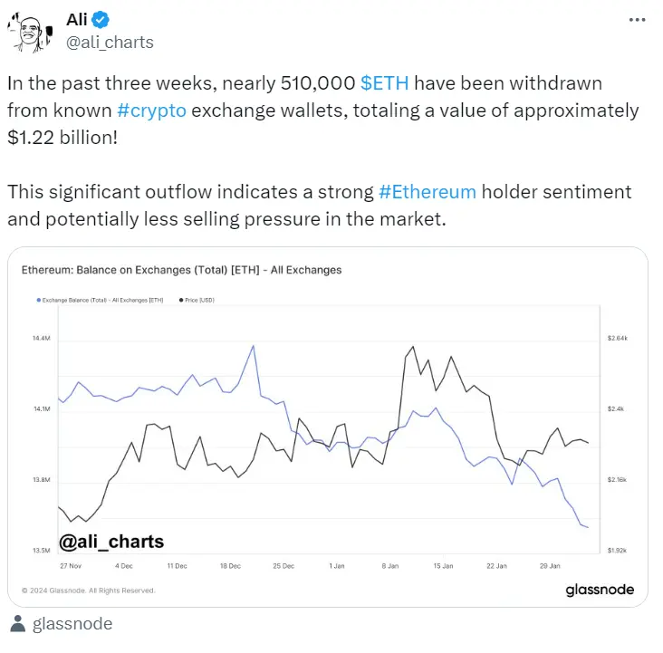Click the @ali_charts watermark in chart
The width and height of the screenshot is (663, 653).
pos(111,542)
